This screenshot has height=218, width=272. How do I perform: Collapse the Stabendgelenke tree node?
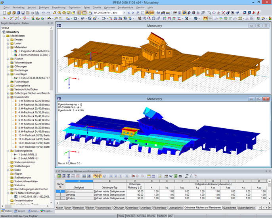8,151
